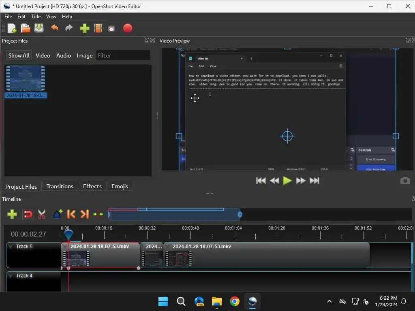Jump to the previous marker
This screenshot has width=415, height=311.
pyautogui.click(x=71, y=214)
